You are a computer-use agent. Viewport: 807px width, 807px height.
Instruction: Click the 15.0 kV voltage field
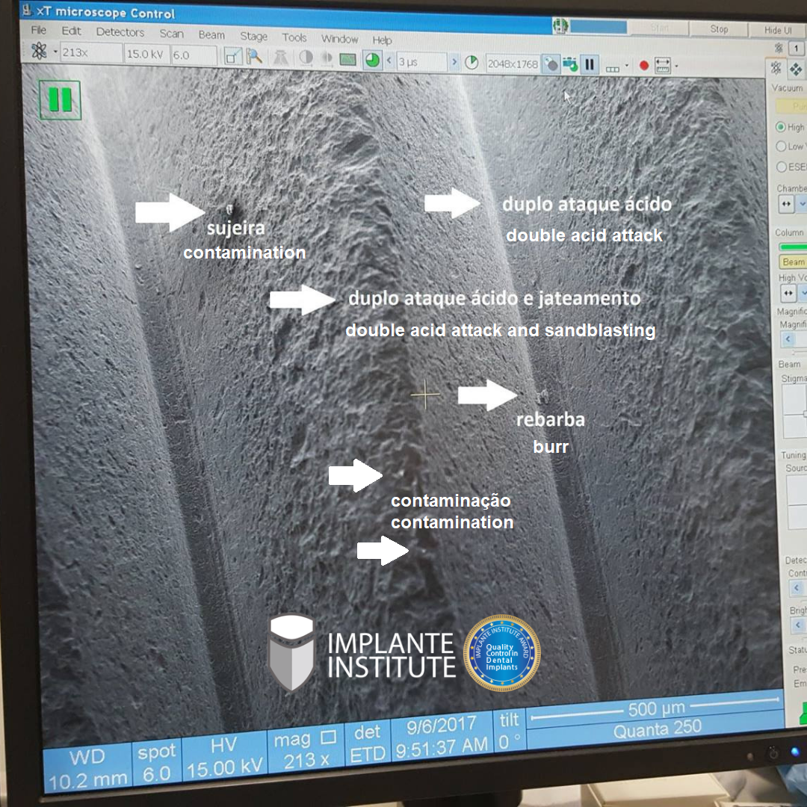(146, 55)
